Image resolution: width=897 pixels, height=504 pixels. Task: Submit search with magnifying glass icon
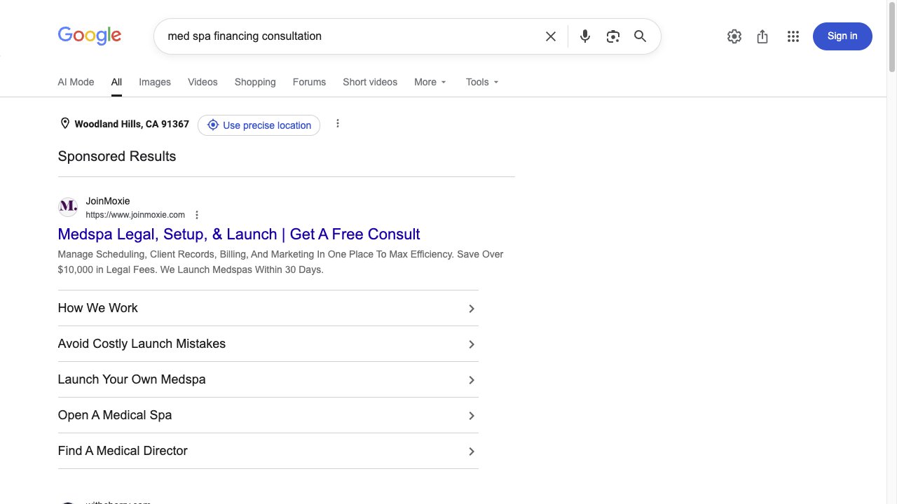point(640,36)
